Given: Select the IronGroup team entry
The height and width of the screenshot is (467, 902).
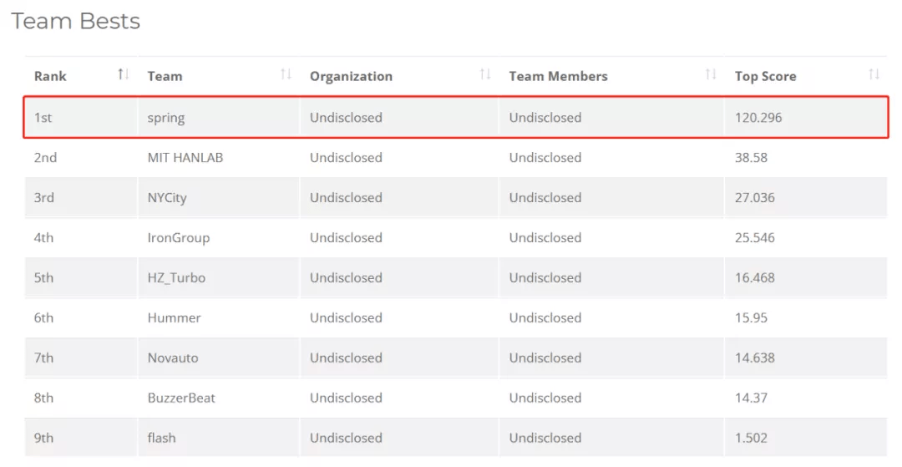Looking at the screenshot, I should (x=179, y=238).
